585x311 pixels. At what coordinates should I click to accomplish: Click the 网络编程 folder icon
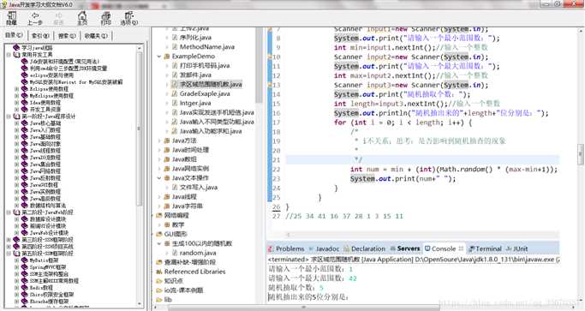click(x=159, y=215)
